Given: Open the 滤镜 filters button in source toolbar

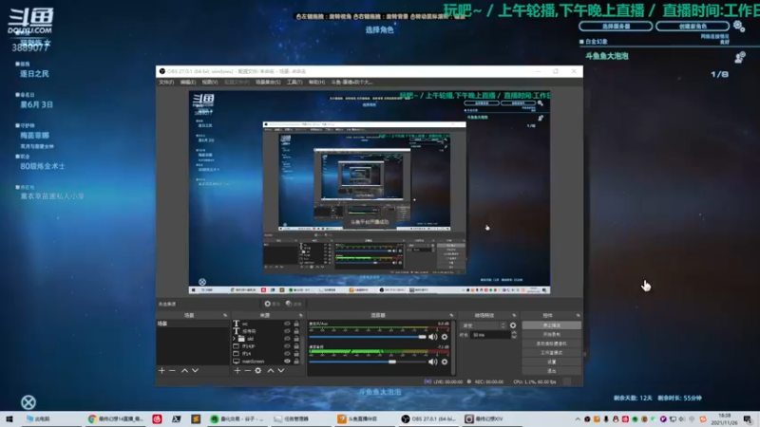Looking at the screenshot, I should coord(294,304).
